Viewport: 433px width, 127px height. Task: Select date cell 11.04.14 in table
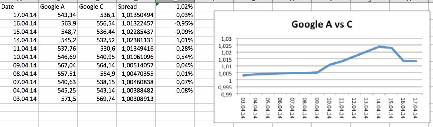point(19,48)
